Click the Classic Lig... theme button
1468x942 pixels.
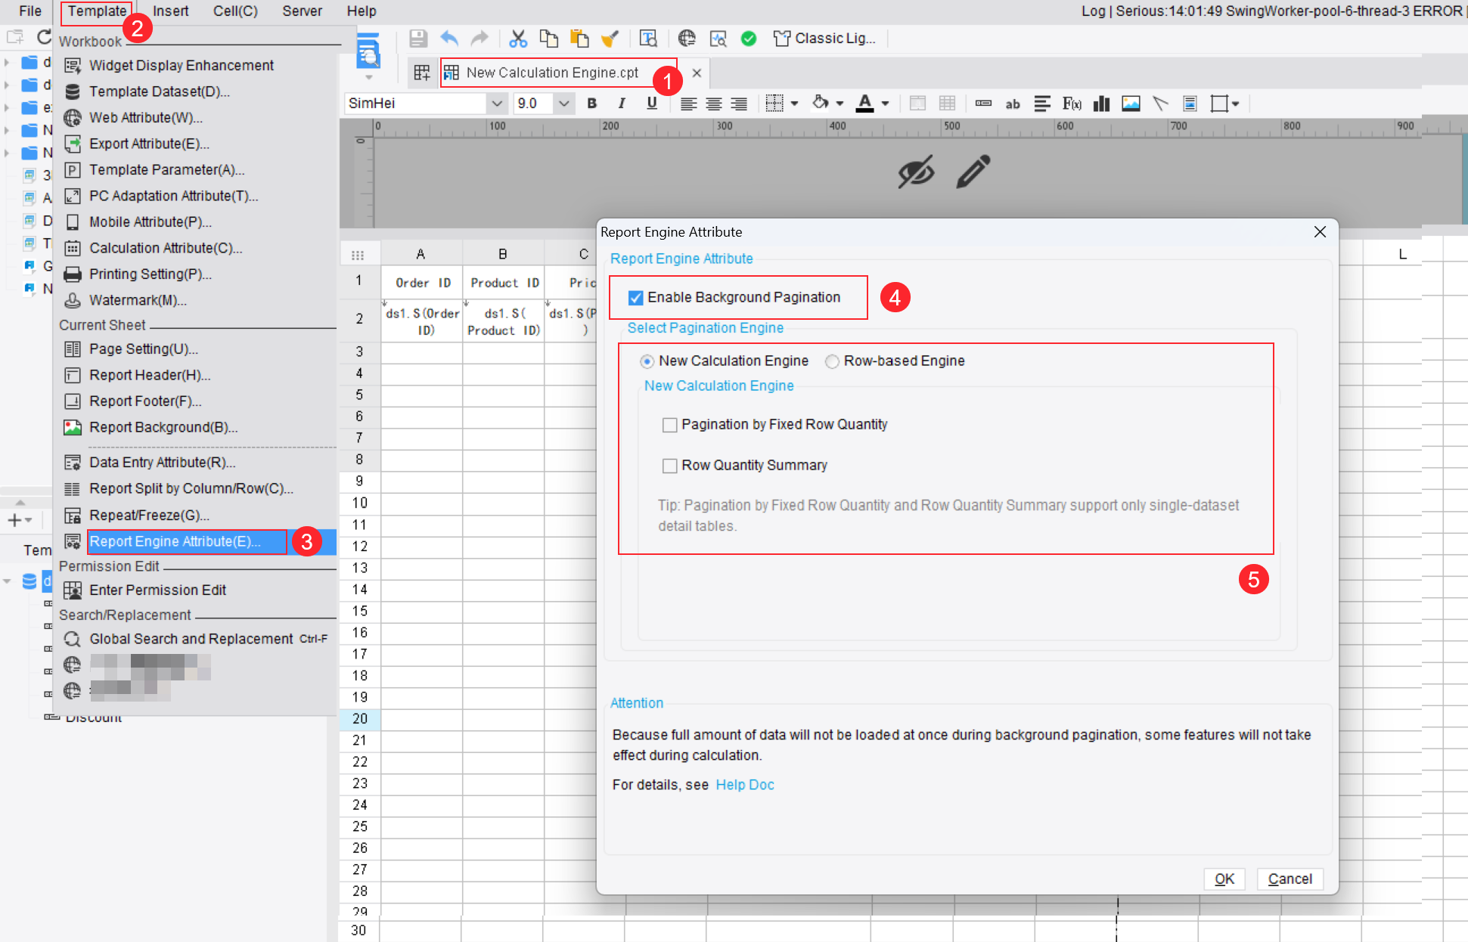(824, 39)
